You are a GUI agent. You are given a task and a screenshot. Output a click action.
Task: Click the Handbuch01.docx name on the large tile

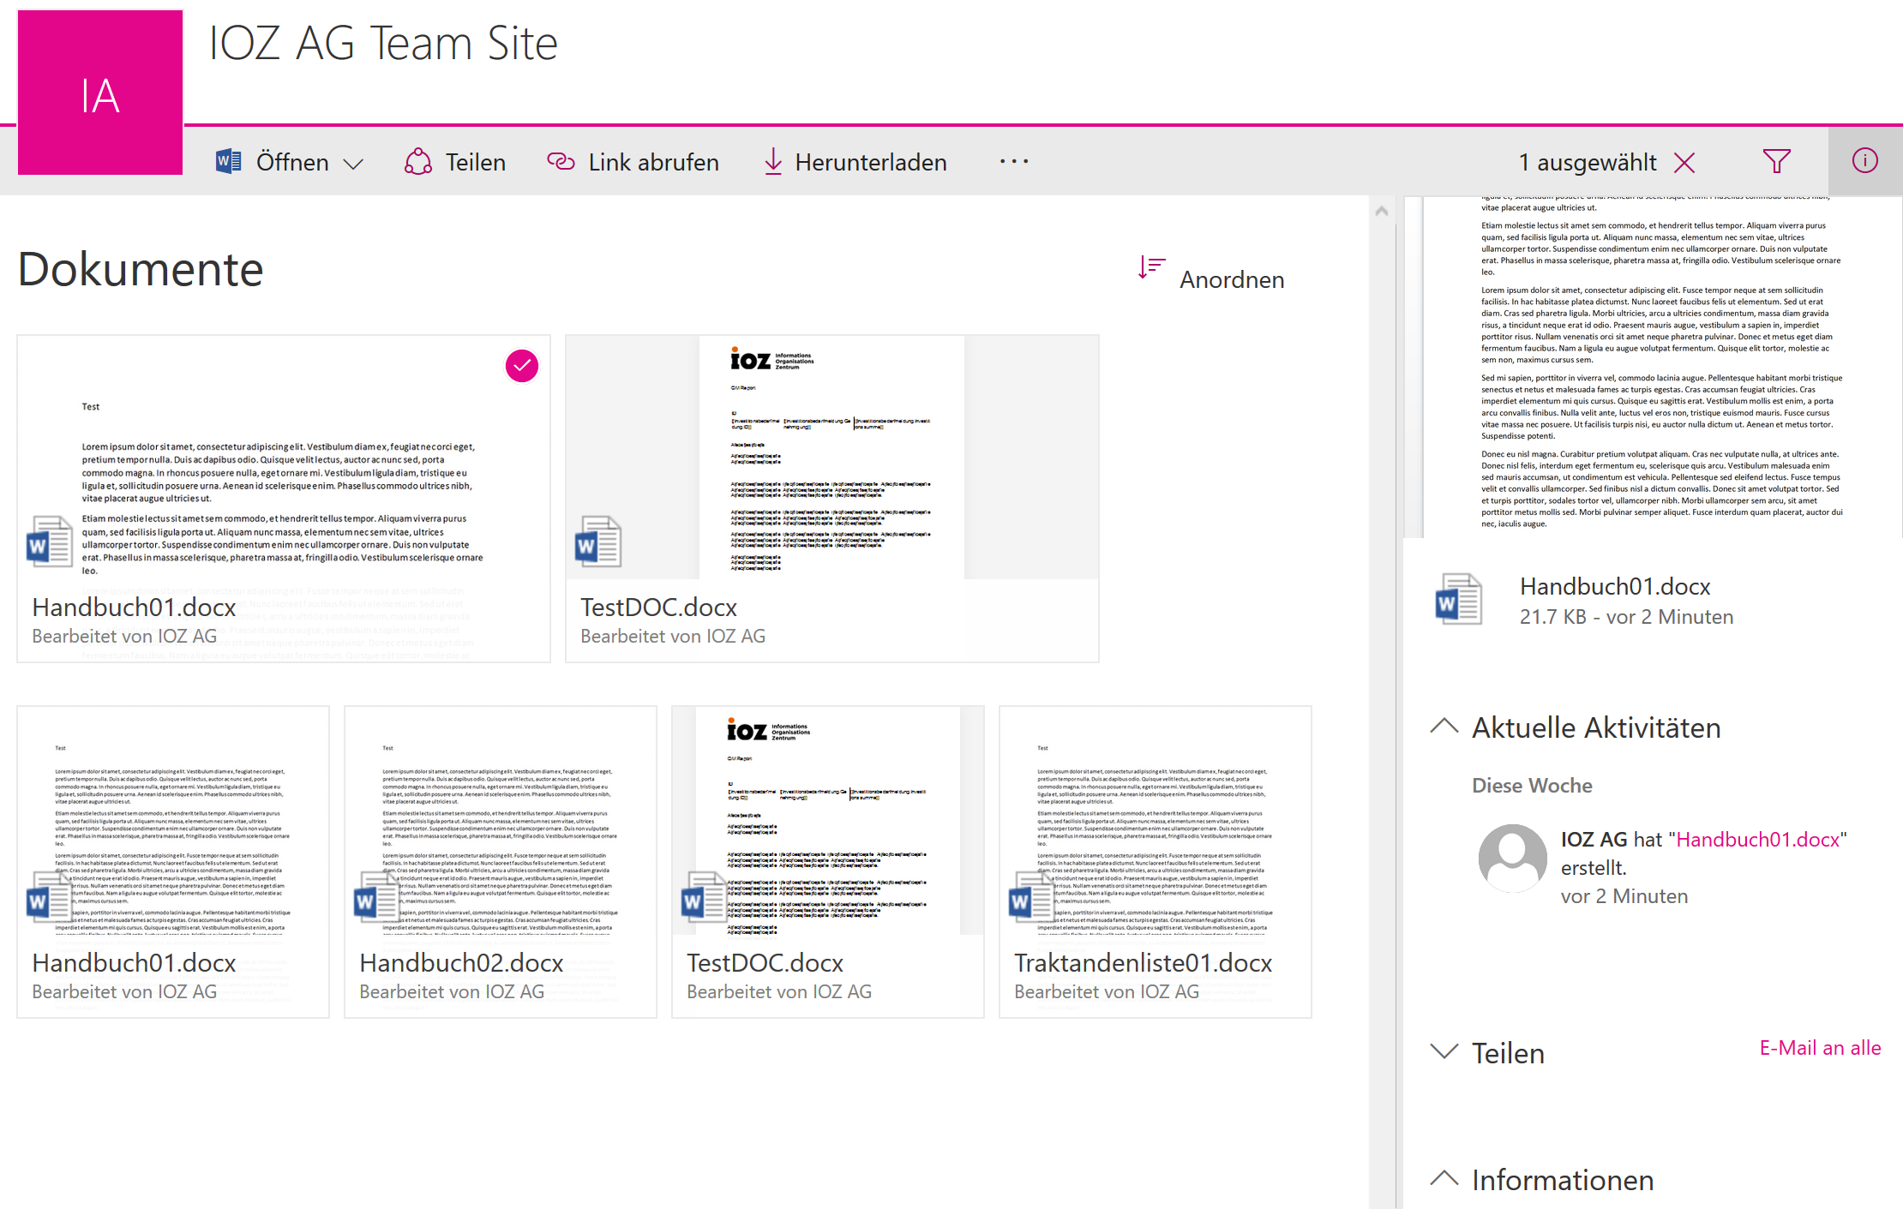[x=134, y=607]
